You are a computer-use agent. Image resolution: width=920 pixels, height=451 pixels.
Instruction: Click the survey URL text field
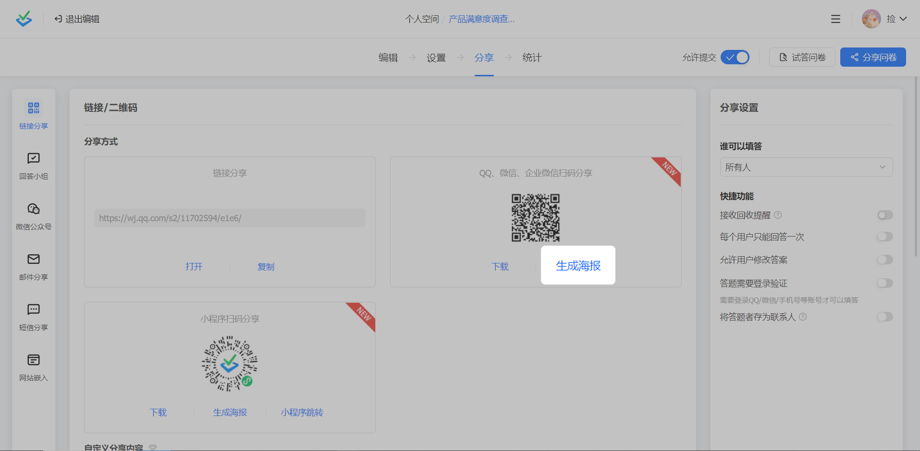230,218
